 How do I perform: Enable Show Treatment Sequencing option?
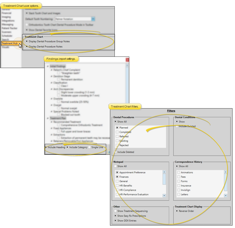pos(115,211)
